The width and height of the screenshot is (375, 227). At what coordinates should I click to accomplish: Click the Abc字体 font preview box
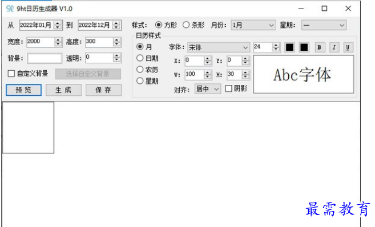304,74
